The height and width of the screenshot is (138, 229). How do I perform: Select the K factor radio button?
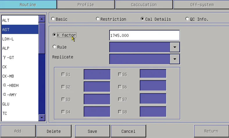point(54,35)
